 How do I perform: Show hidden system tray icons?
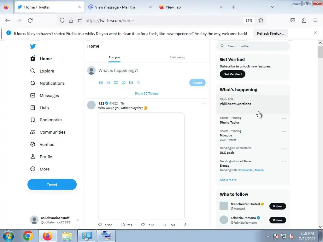pos(268,236)
